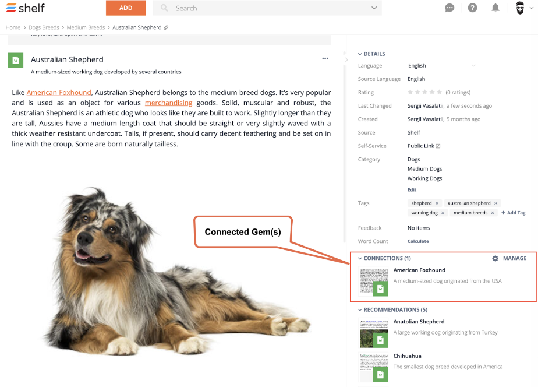Open the chat messages icon
The height and width of the screenshot is (387, 538).
449,8
